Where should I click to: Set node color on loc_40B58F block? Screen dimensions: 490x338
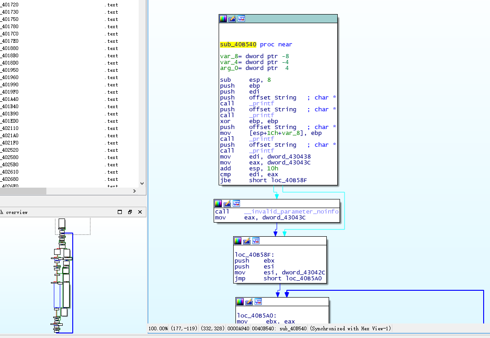point(238,241)
